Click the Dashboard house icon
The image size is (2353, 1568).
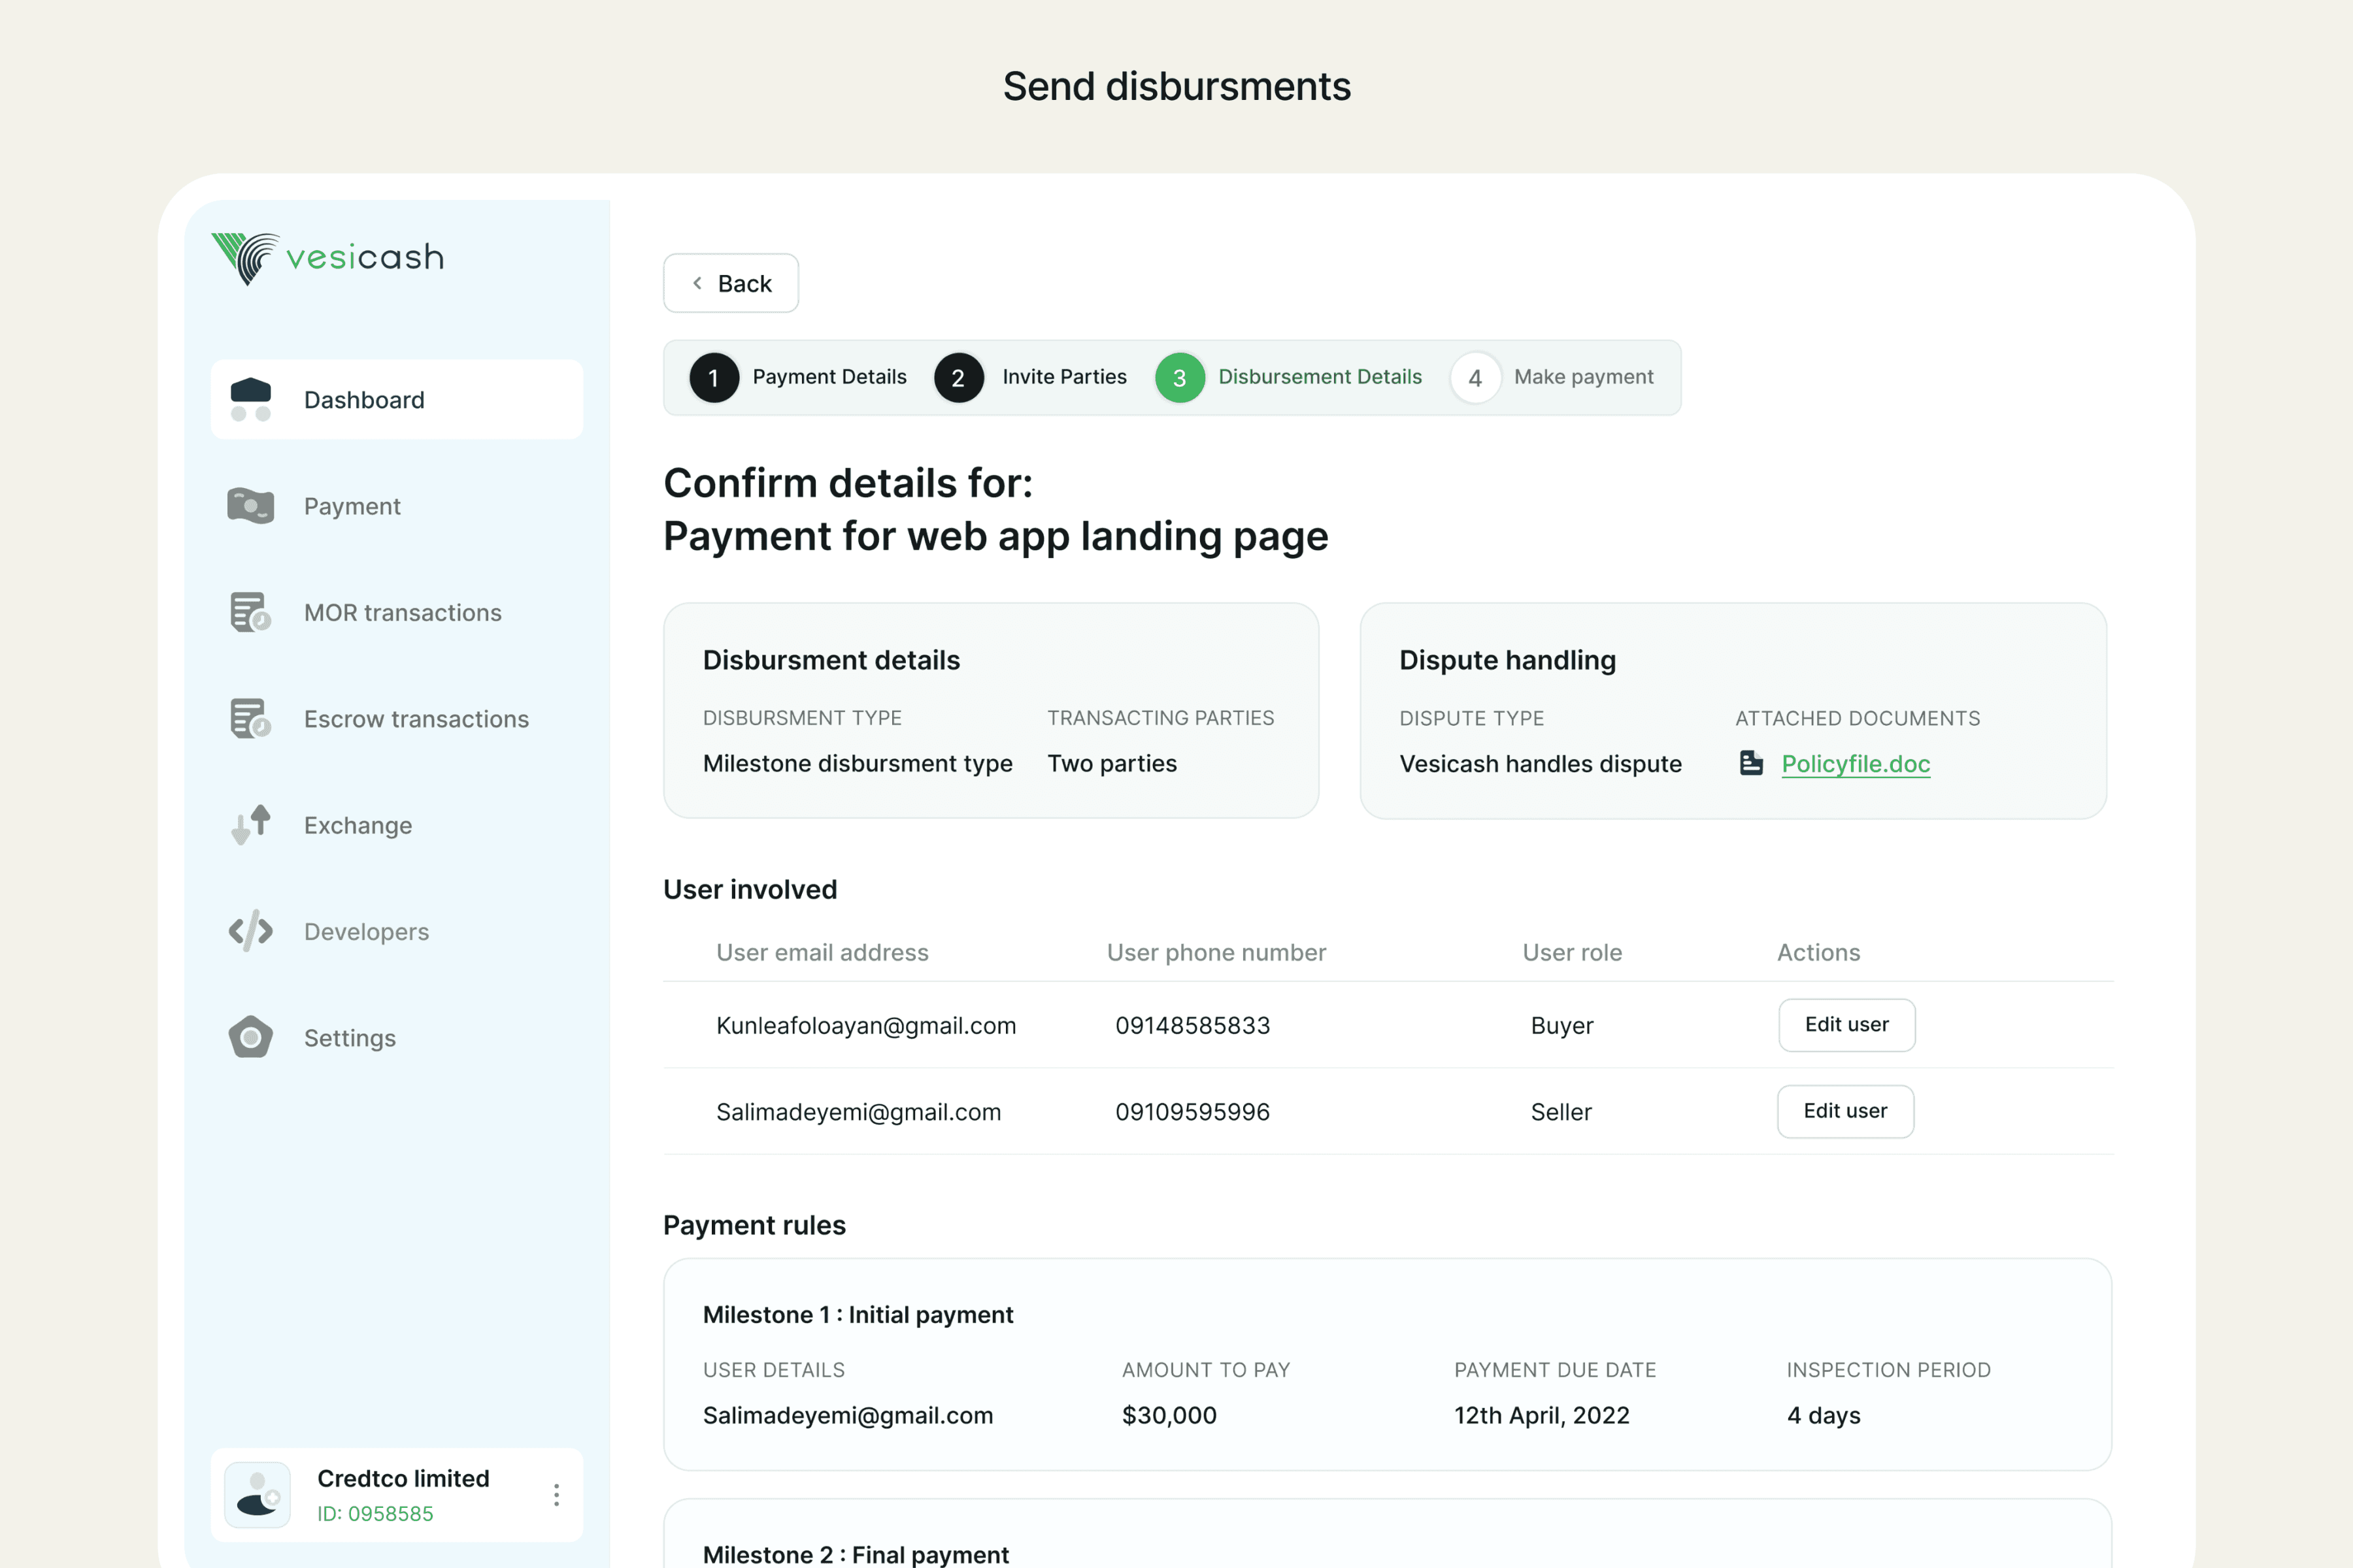(x=250, y=399)
